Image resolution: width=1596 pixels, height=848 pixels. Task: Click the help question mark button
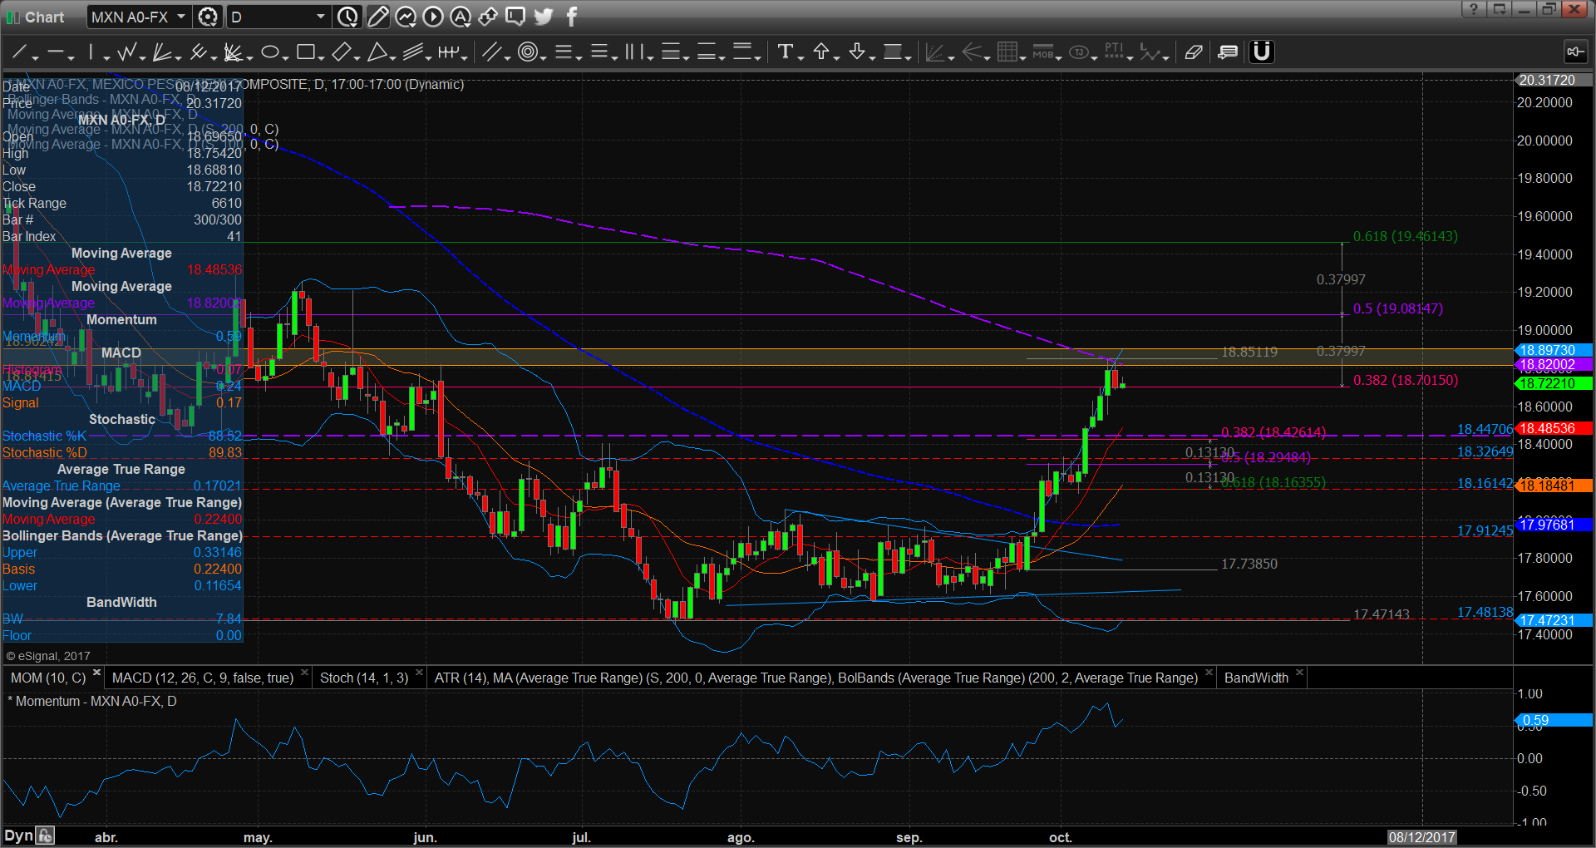coord(1473,9)
